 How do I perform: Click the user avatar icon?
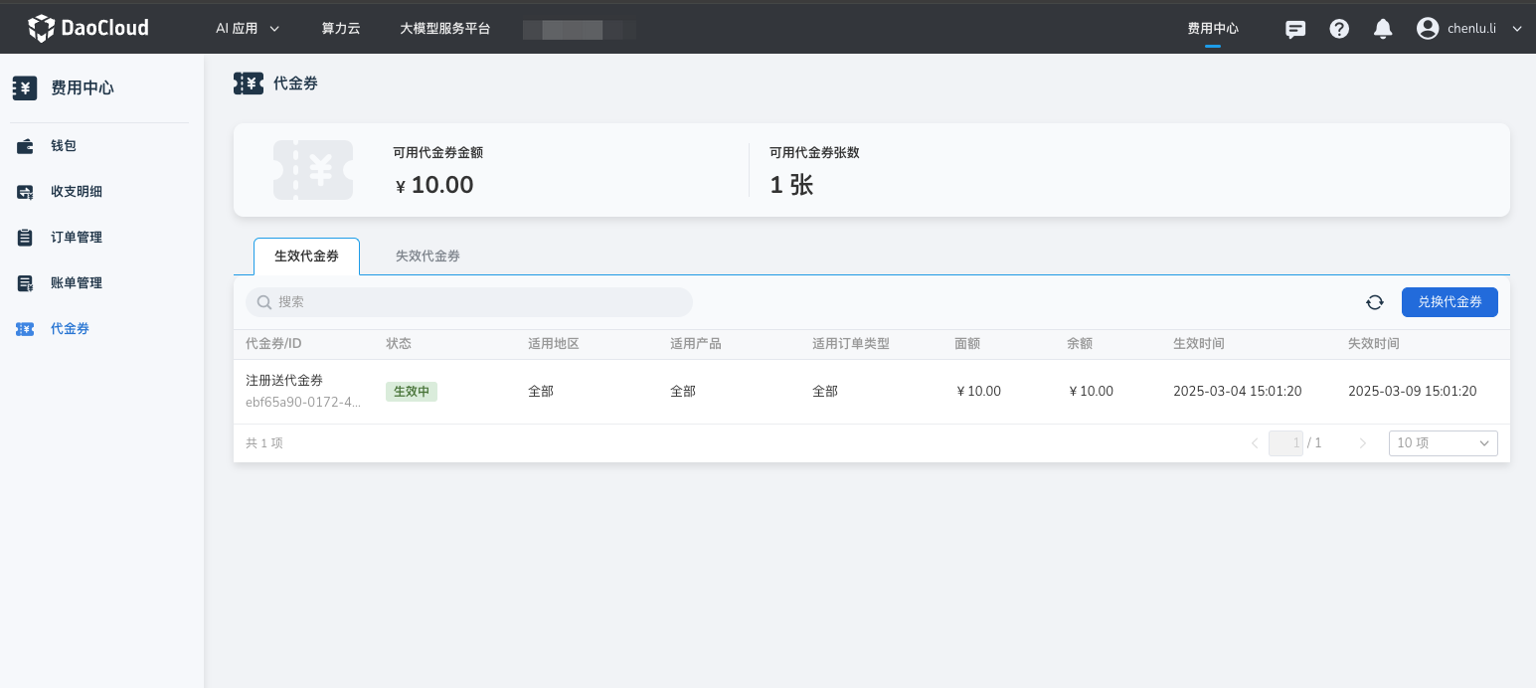[1428, 29]
